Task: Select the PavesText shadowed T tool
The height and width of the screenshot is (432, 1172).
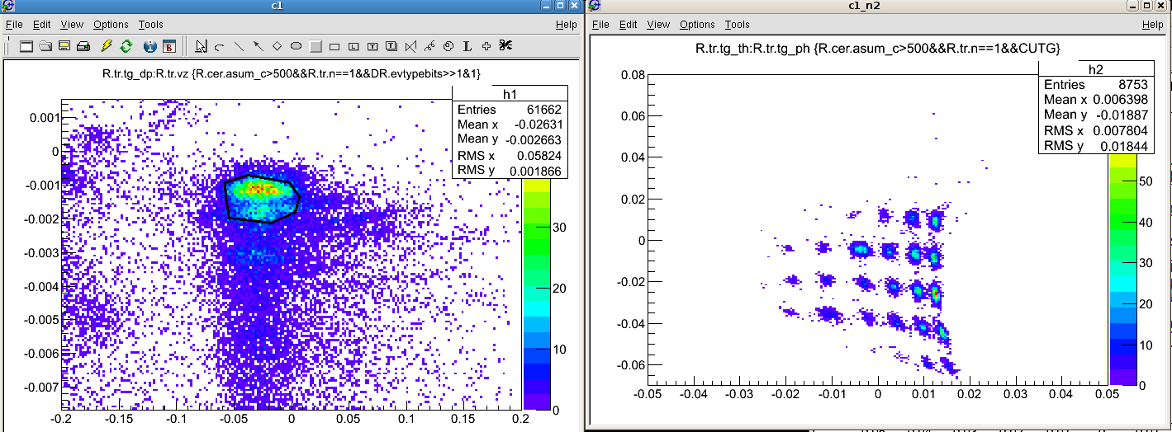Action: 391,46
